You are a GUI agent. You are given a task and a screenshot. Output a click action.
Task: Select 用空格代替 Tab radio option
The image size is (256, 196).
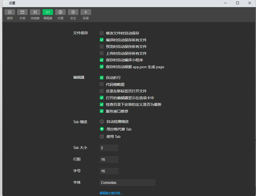coord(102,129)
